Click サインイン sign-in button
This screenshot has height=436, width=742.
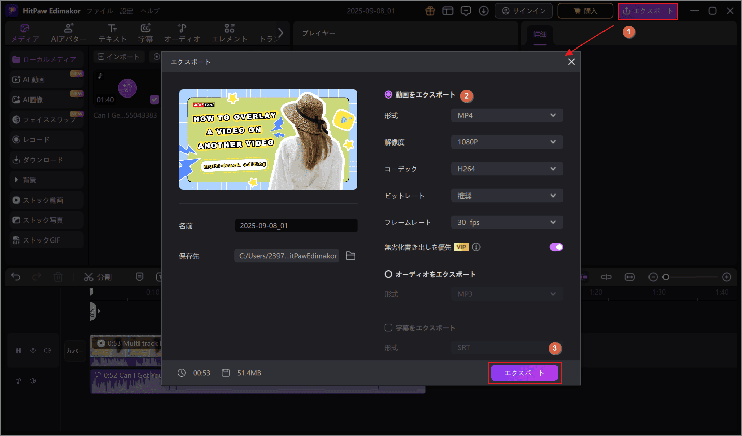point(524,11)
